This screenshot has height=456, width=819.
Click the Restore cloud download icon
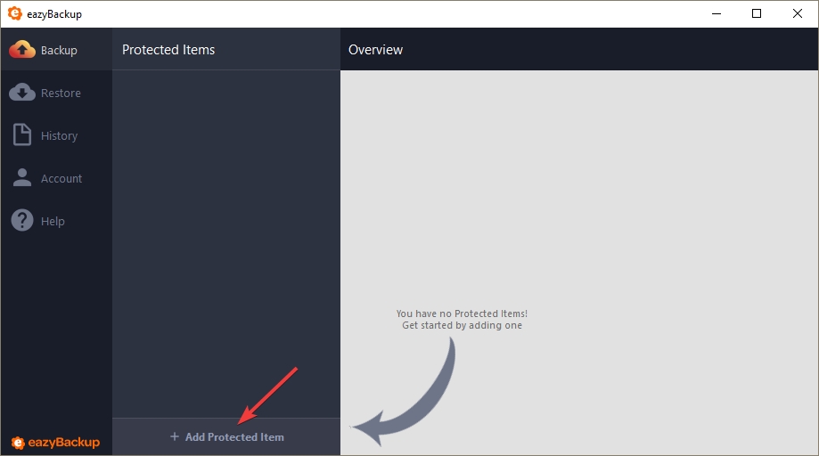click(x=22, y=93)
